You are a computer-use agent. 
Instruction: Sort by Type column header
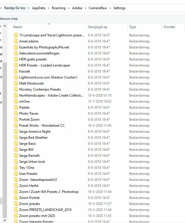133,27
